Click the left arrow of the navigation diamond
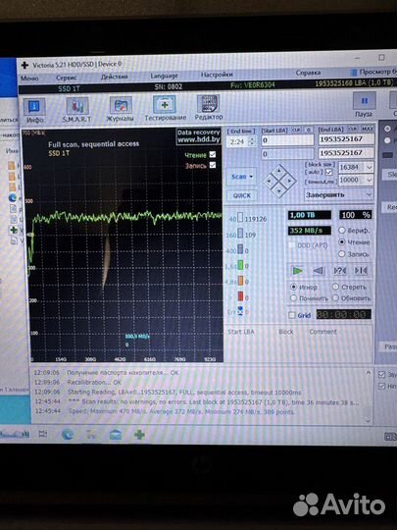The height and width of the screenshot is (530, 397). coord(270,182)
